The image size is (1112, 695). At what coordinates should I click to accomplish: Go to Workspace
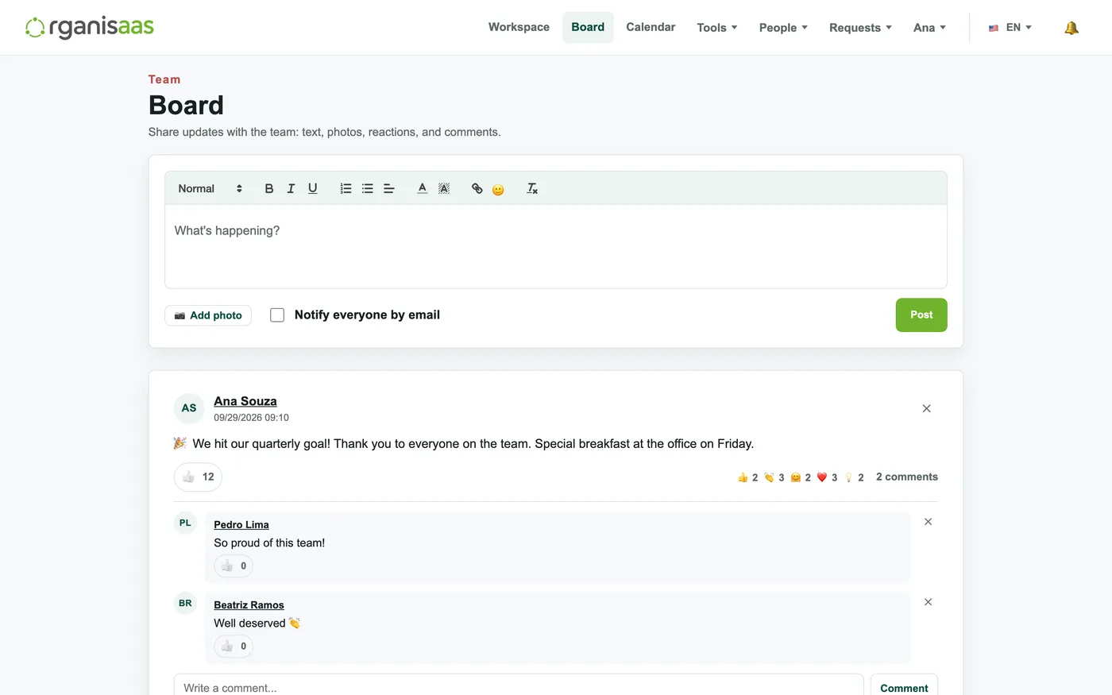point(519,27)
